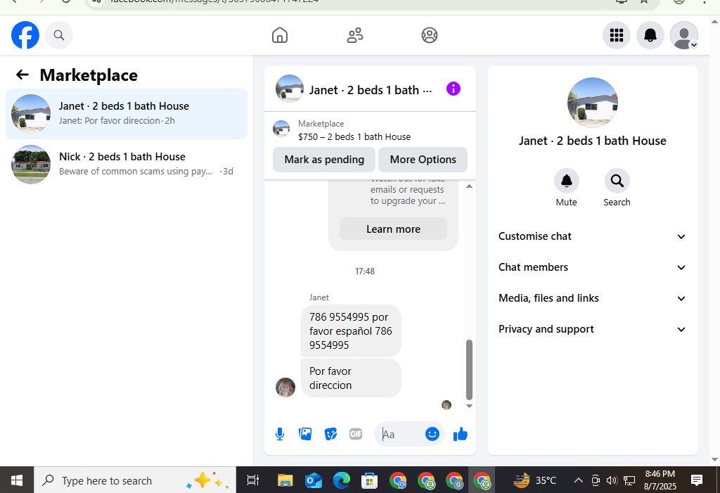Open the weather 35°C widget
Image resolution: width=720 pixels, height=493 pixels.
coord(535,480)
